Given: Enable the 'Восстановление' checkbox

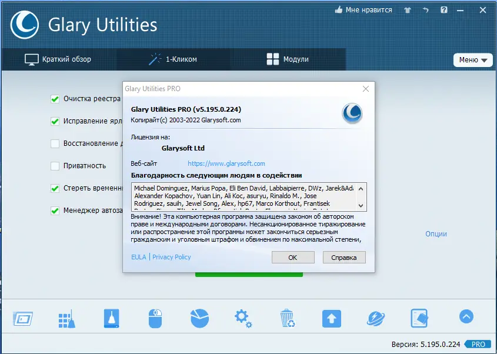Looking at the screenshot, I should 55,143.
